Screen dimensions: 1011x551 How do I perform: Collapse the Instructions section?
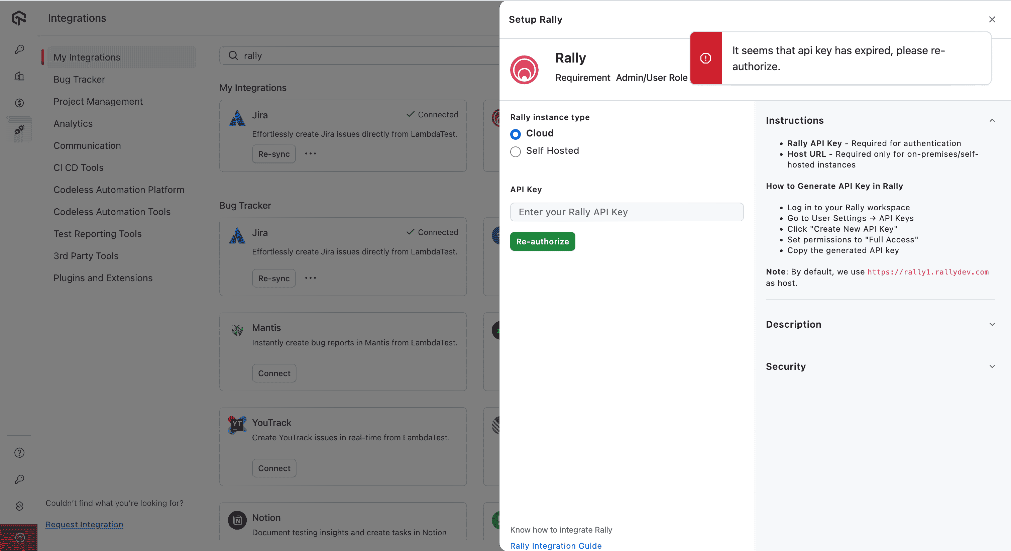tap(992, 120)
